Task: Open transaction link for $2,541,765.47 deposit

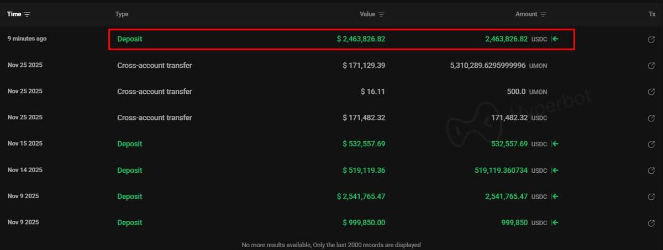Action: tap(651, 196)
